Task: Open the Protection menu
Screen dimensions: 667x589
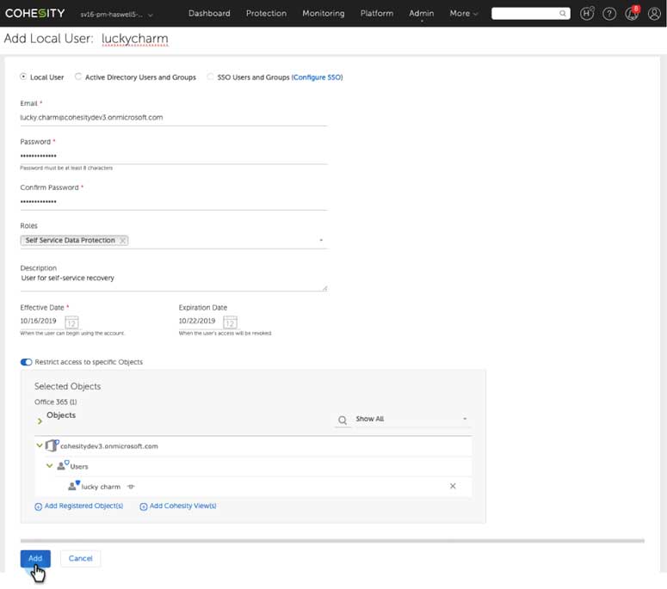Action: coord(266,14)
